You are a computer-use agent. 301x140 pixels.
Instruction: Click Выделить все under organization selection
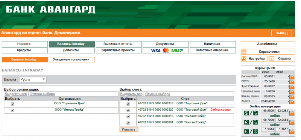tap(16, 94)
